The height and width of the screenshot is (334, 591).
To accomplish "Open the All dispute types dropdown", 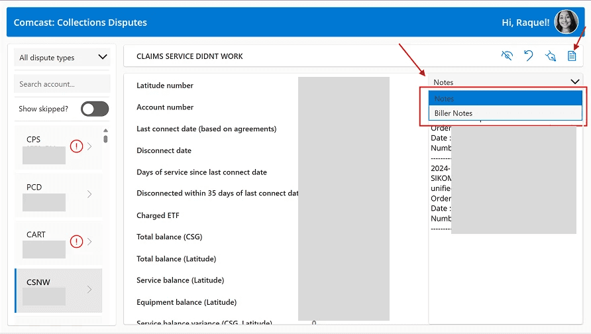I will click(62, 57).
